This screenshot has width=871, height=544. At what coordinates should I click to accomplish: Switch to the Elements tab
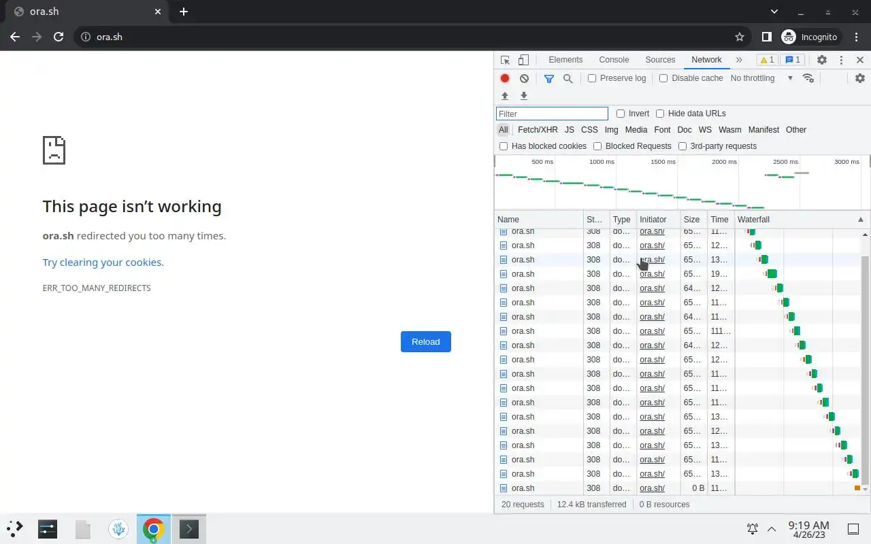pos(565,60)
